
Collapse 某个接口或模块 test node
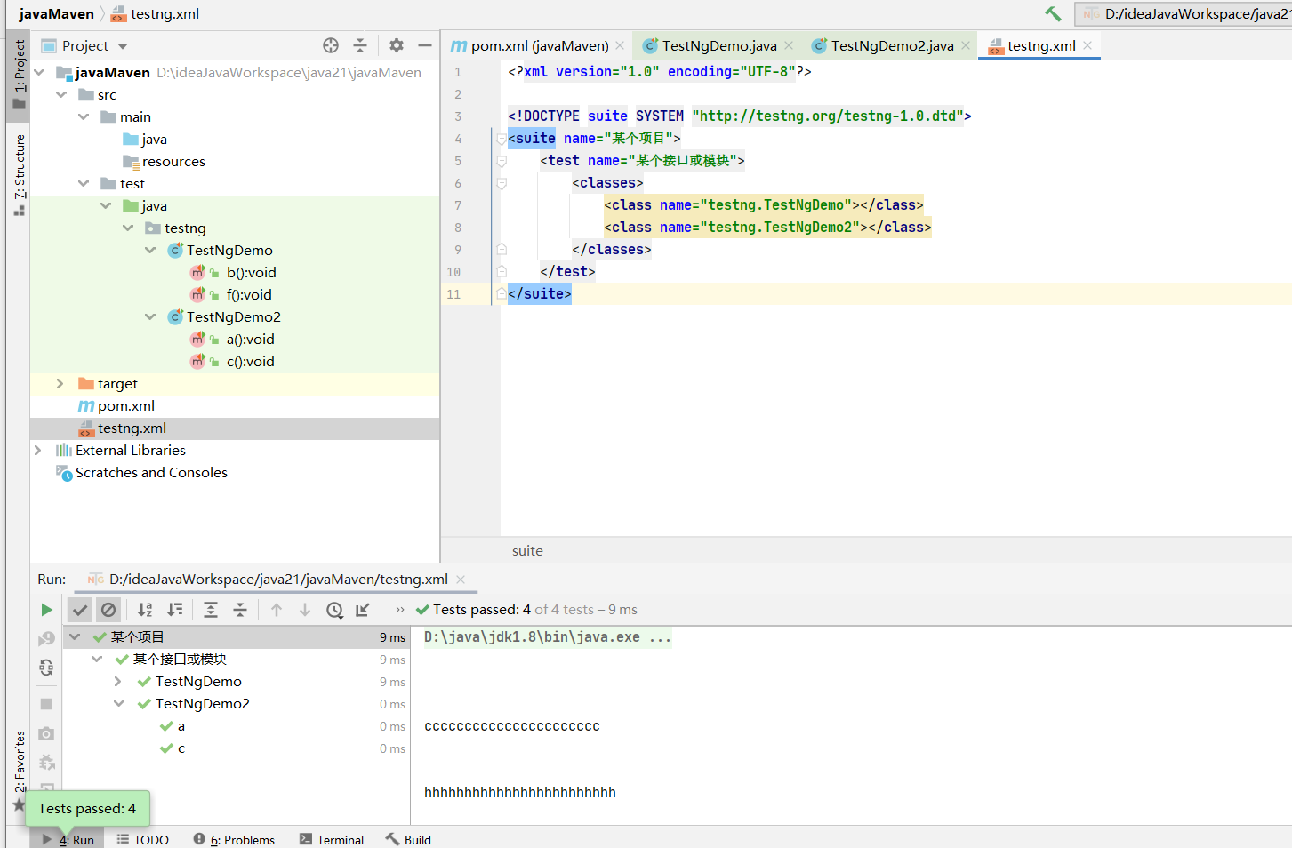pos(97,659)
